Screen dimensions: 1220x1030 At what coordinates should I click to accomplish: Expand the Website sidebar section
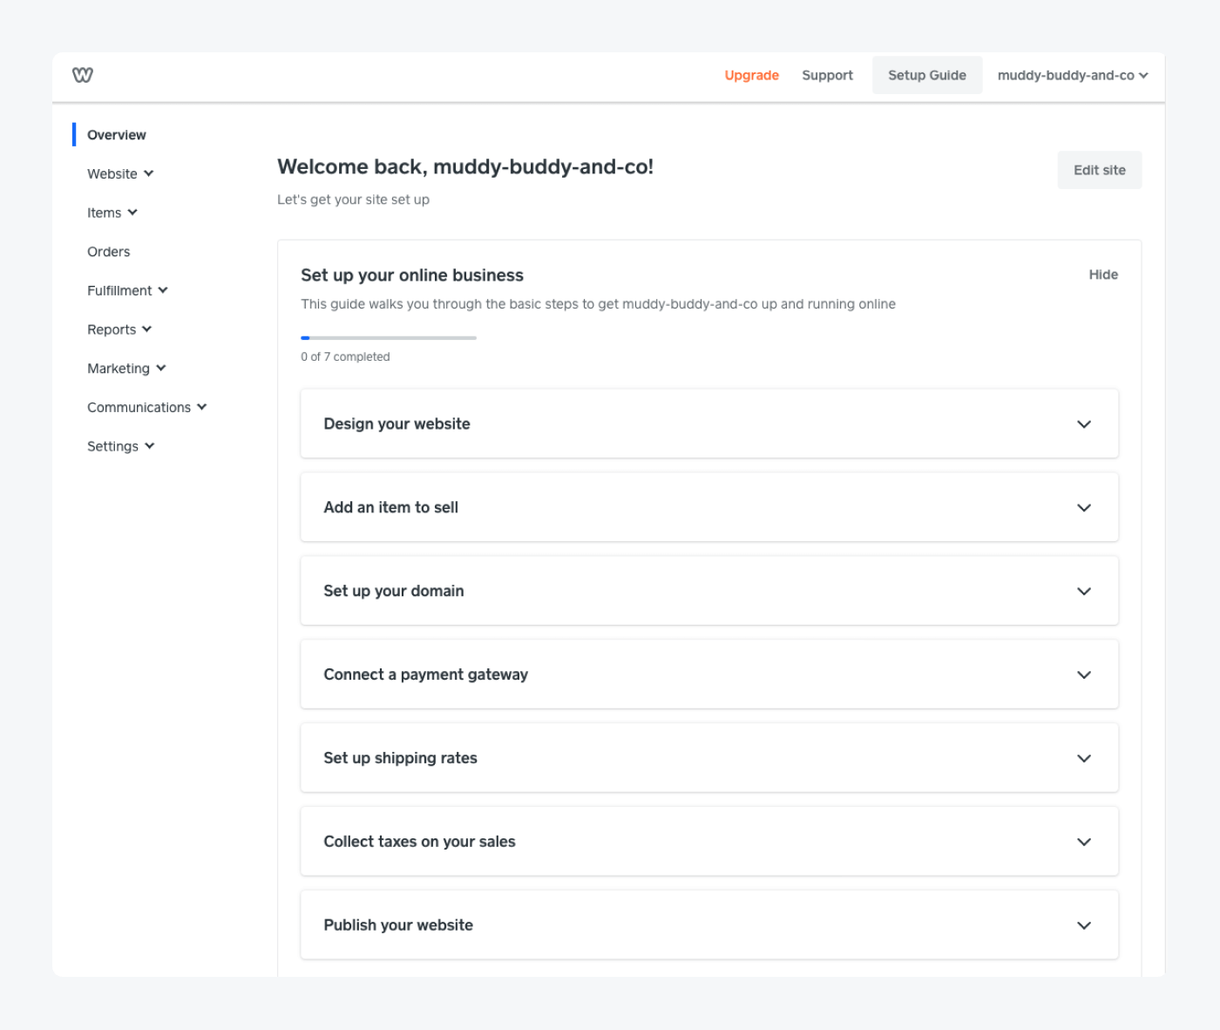pos(119,173)
